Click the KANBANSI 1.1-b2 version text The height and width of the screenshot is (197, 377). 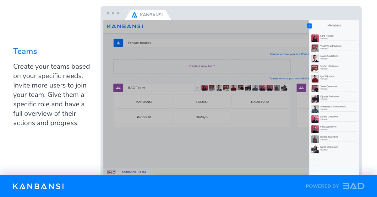click(134, 172)
